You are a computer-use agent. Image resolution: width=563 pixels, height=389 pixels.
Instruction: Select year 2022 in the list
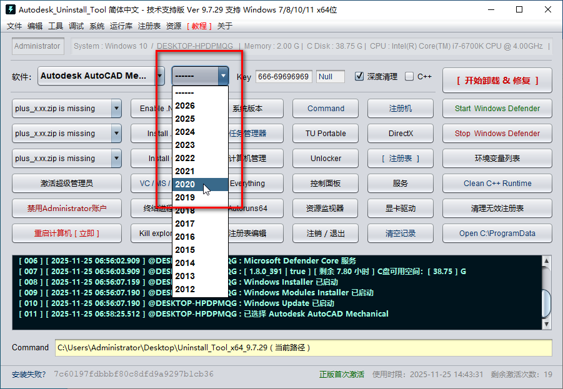tap(200, 158)
